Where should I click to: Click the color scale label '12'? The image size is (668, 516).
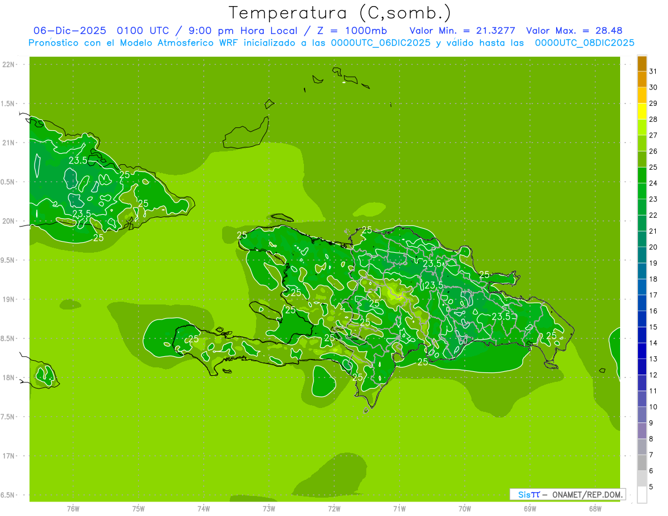tap(653, 375)
